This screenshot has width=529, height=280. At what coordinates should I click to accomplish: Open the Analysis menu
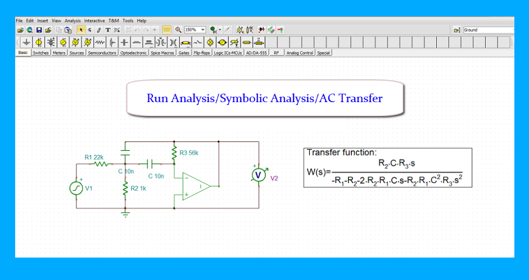click(73, 21)
